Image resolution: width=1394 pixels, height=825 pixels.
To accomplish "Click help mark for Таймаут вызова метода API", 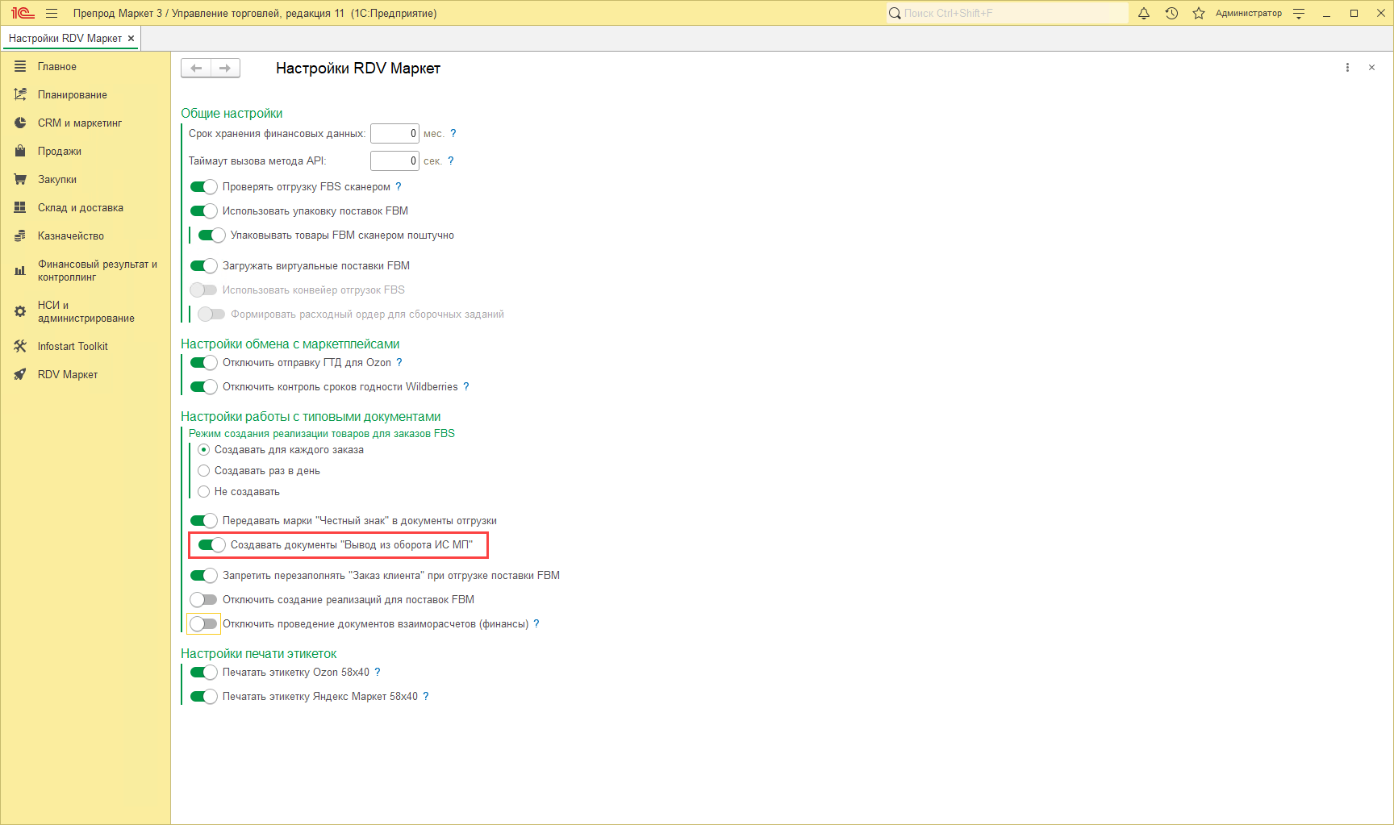I will click(451, 160).
